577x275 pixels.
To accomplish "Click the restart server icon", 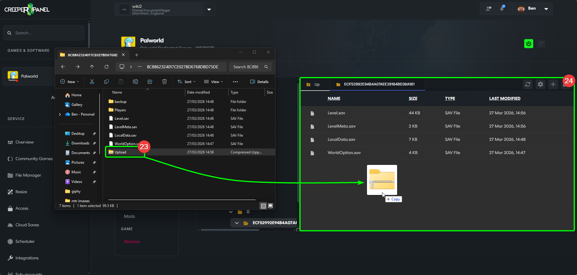I will pos(541,44).
